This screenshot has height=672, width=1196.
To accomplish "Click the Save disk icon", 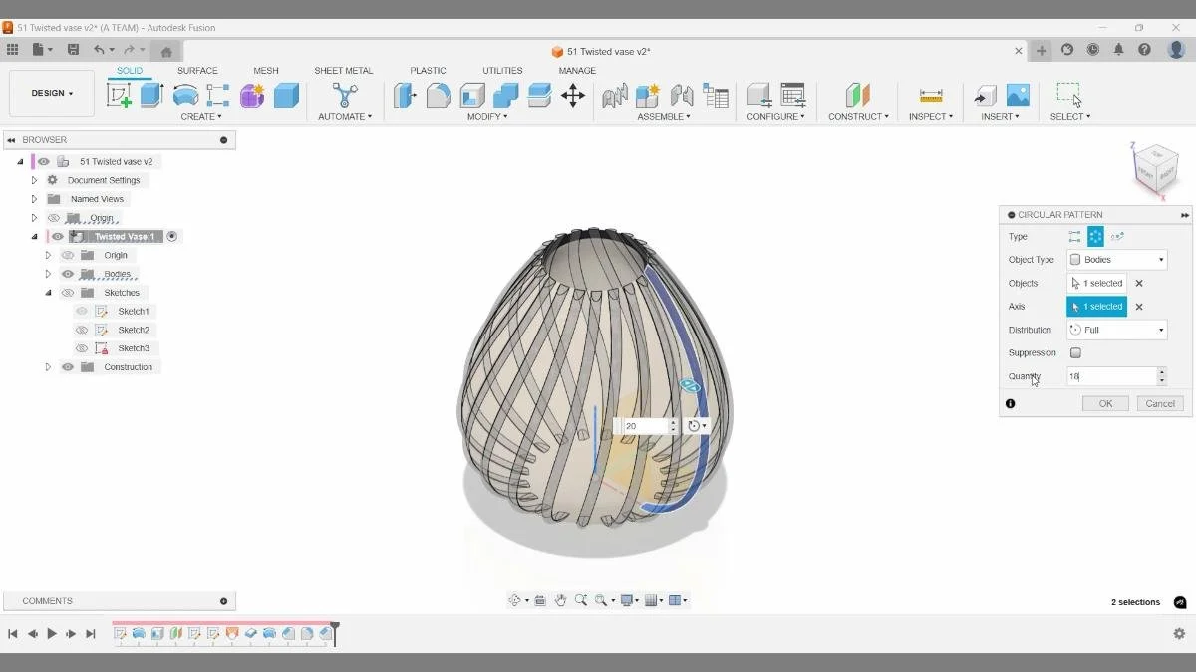I will [73, 49].
